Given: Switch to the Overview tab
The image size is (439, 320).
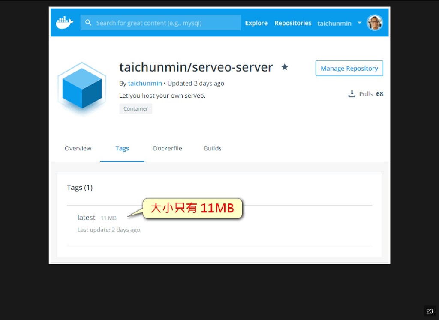Looking at the screenshot, I should pos(78,148).
